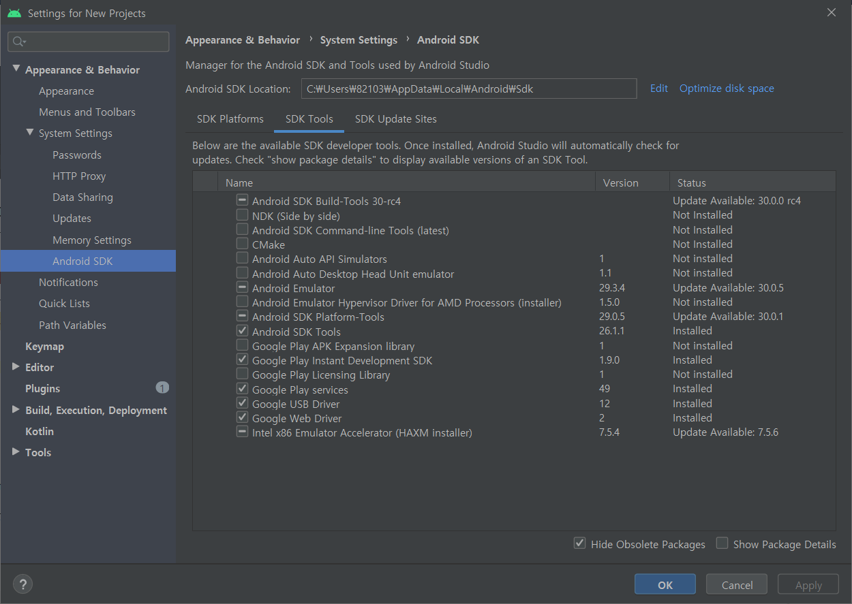
Task: Click the Apply button
Action: coord(808,585)
